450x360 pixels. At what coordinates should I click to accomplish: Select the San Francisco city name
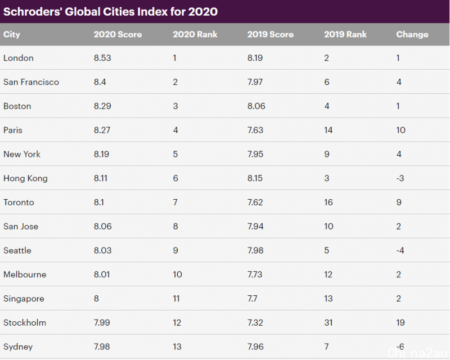31,82
